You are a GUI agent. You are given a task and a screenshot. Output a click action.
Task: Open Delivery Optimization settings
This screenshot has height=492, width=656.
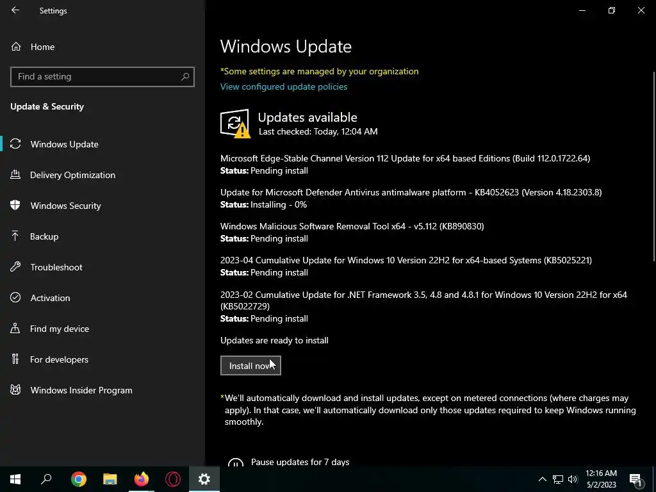pyautogui.click(x=72, y=175)
